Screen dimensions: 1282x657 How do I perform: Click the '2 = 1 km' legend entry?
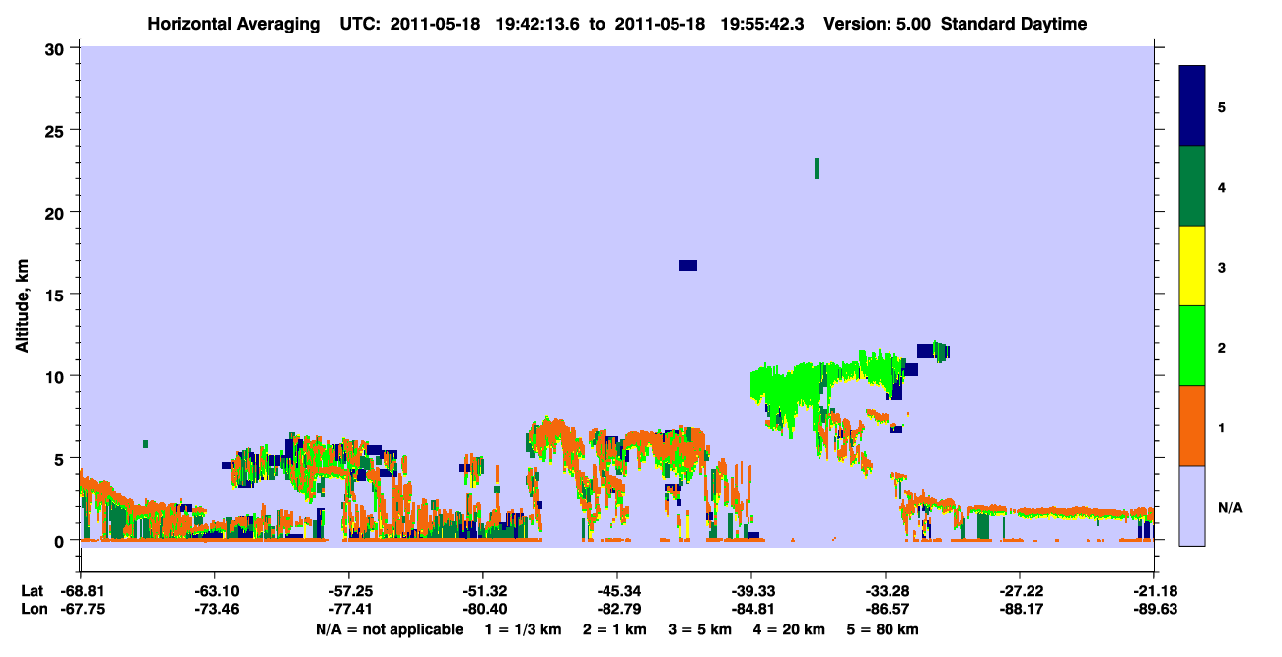tap(614, 629)
